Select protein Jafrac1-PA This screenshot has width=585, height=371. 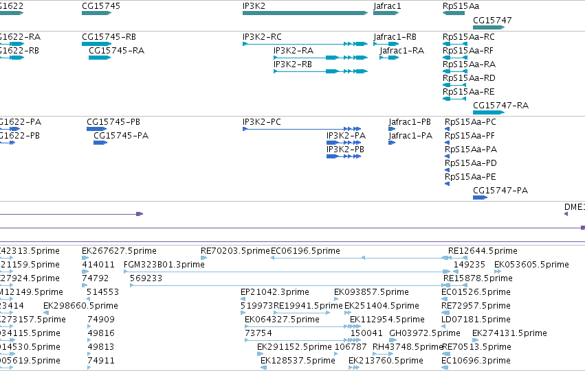point(410,136)
